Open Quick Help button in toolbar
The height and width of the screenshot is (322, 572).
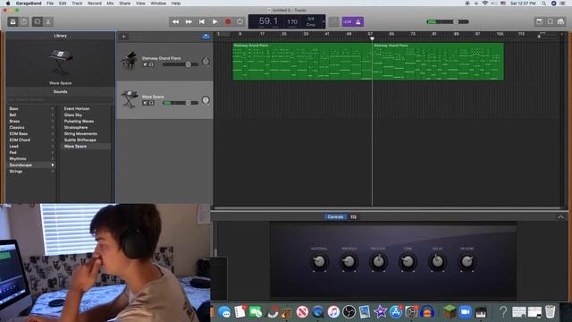[x=24, y=21]
